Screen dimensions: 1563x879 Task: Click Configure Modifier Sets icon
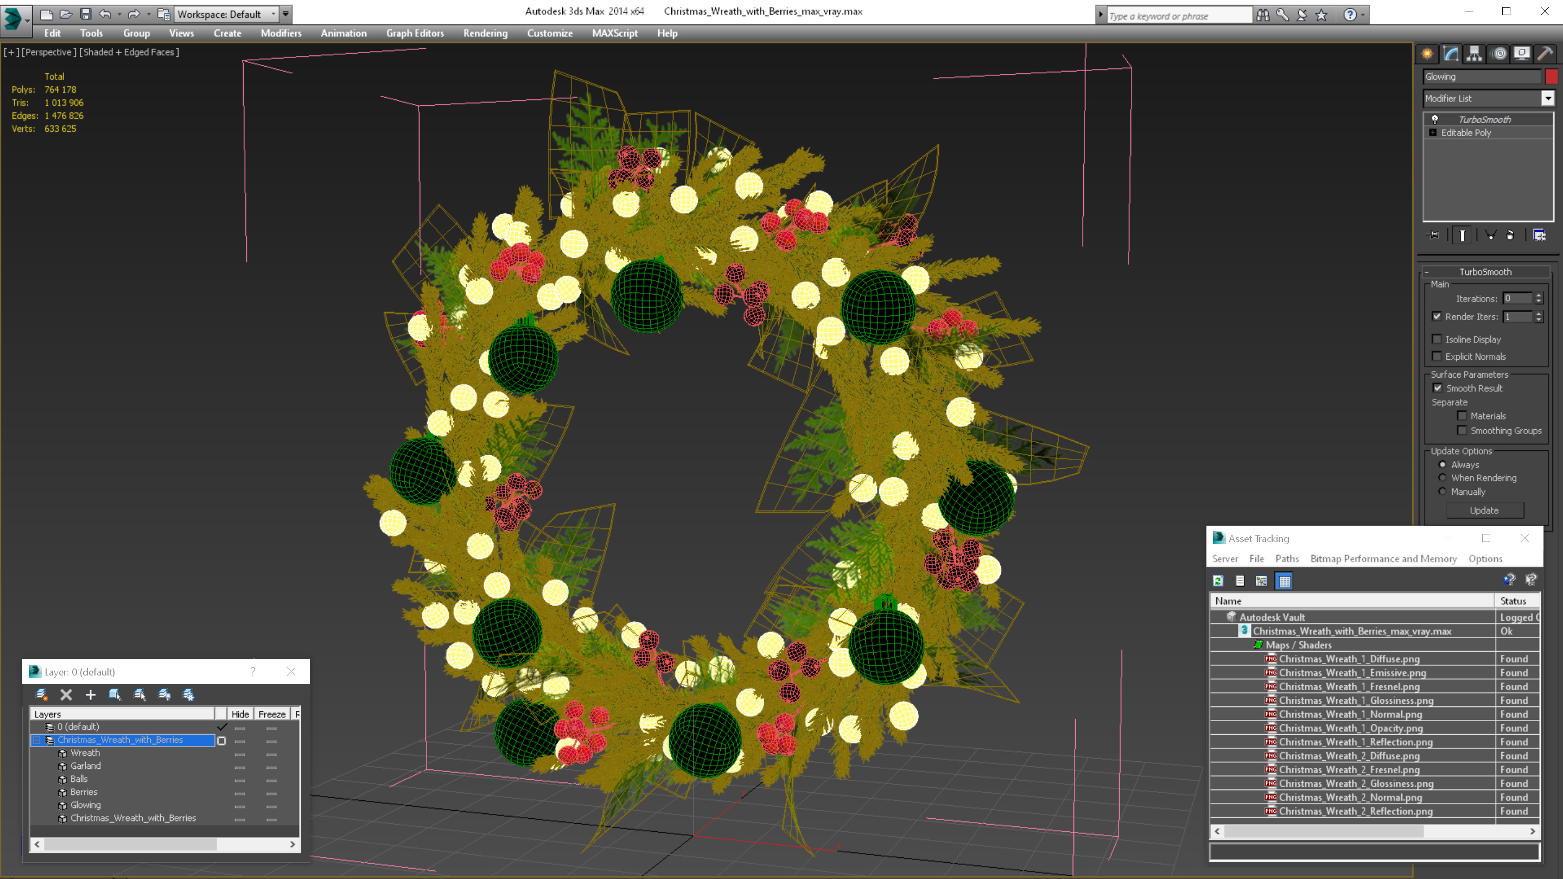tap(1539, 235)
